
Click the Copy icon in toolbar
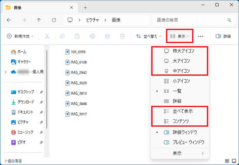coord(62,36)
